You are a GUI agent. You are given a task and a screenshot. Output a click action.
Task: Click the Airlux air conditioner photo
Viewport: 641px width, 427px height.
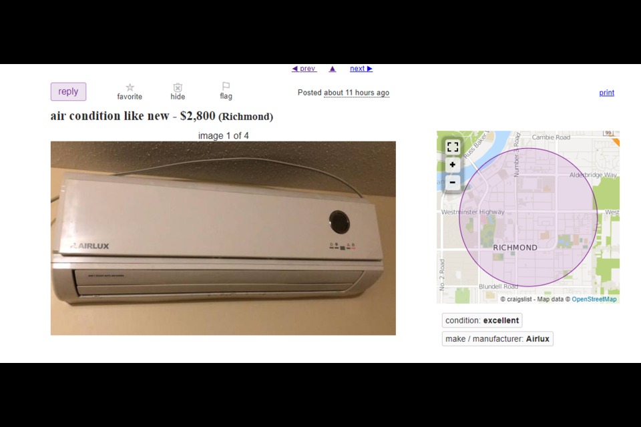[223, 238]
